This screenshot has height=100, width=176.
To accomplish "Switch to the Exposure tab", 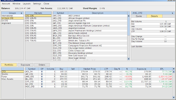I will click(25, 65).
